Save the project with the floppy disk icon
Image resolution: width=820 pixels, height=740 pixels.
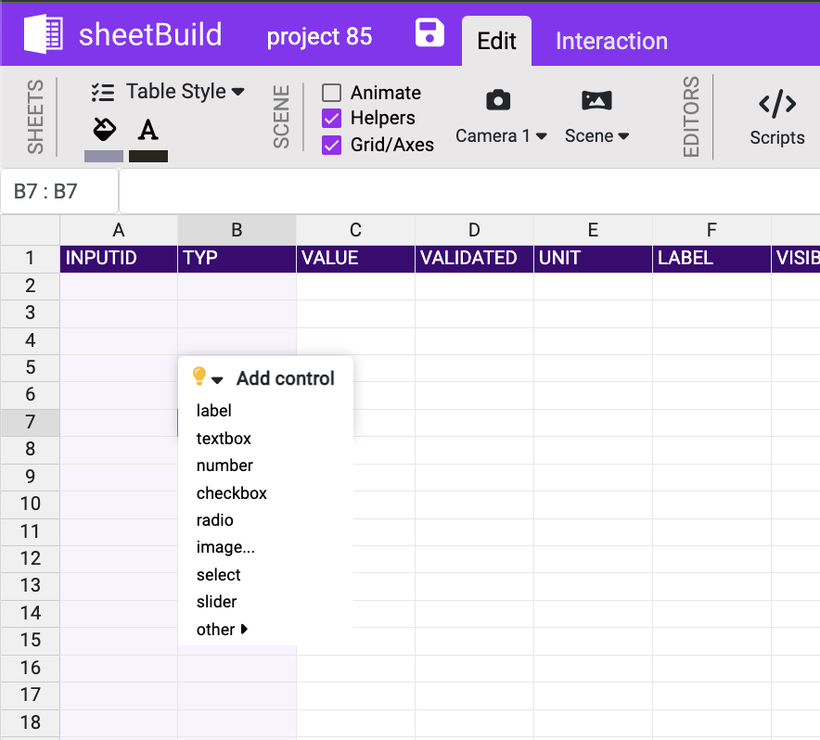(x=429, y=33)
